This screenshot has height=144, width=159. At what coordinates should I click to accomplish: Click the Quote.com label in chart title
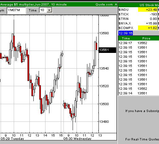click(x=104, y=5)
